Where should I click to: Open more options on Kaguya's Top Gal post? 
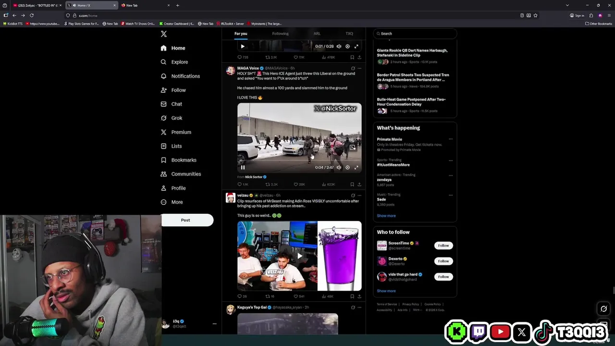(x=359, y=308)
